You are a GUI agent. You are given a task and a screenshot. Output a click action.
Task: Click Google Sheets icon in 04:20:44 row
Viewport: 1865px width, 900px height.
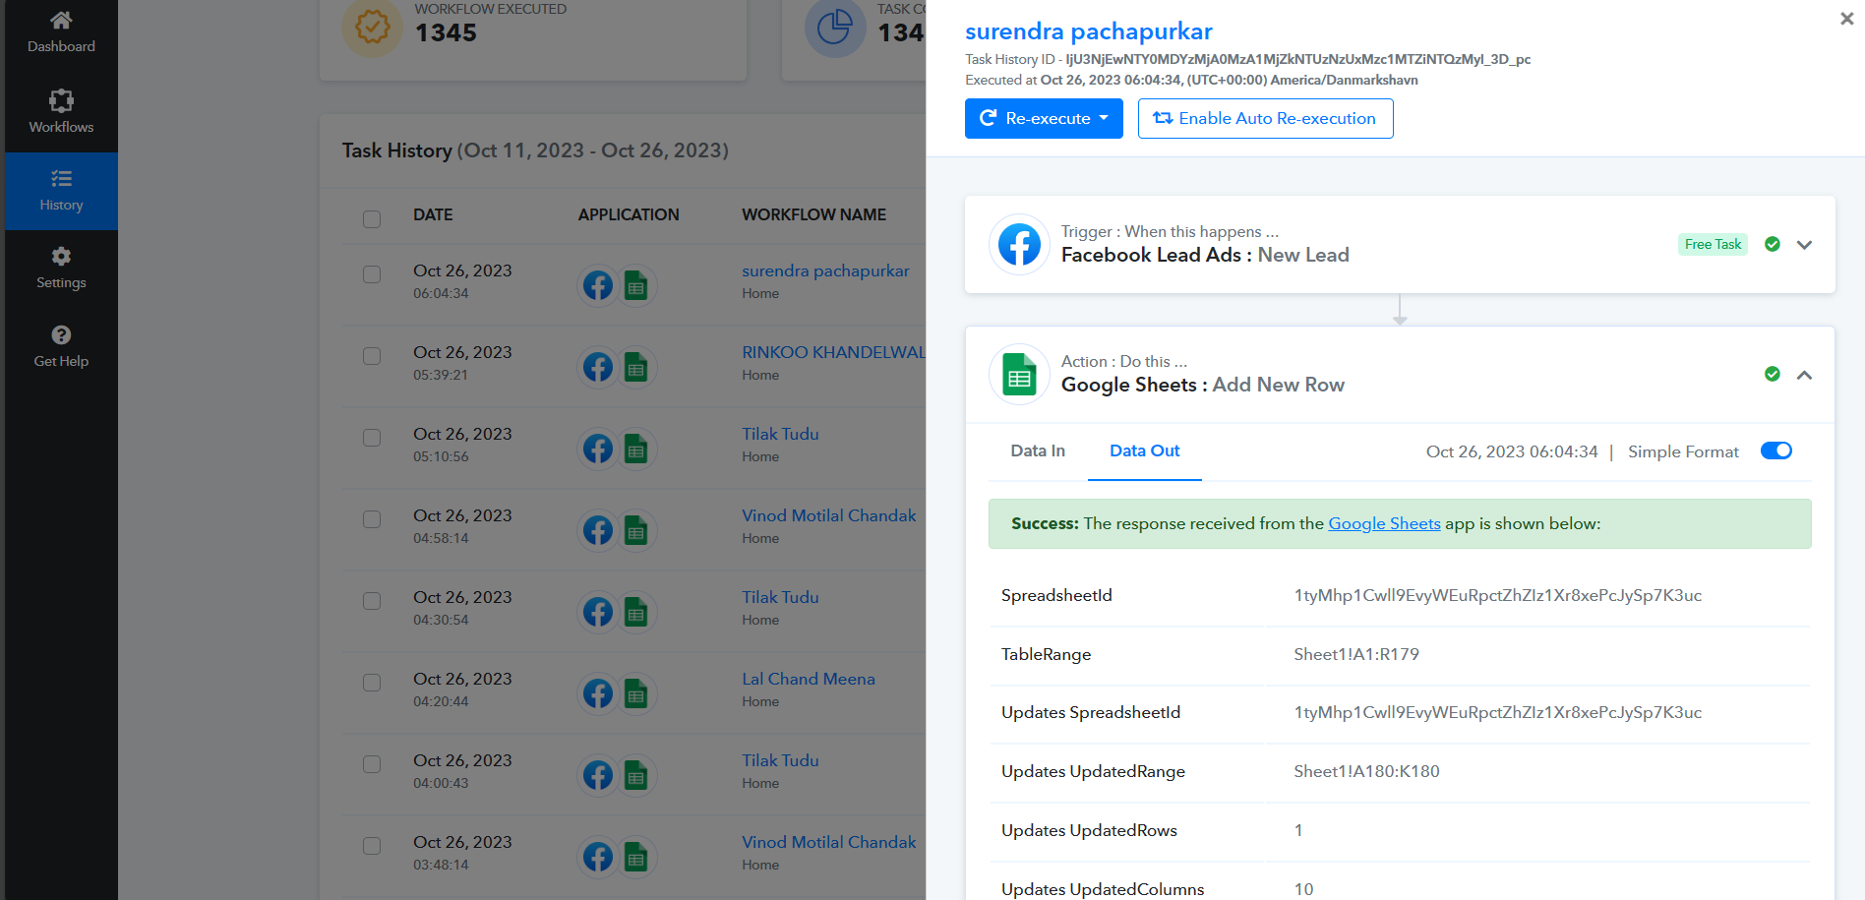636,694
